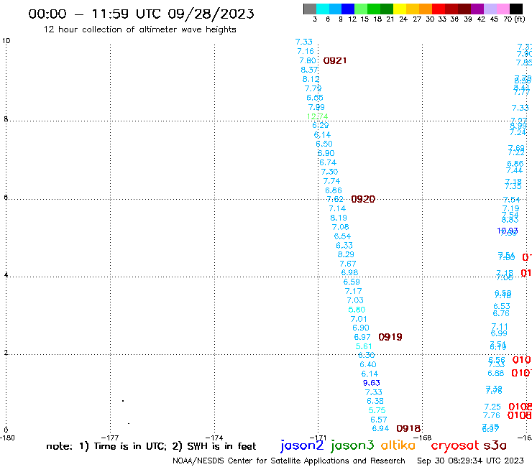
Task: Click the black swatch ending the color scale
Action: [515, 9]
